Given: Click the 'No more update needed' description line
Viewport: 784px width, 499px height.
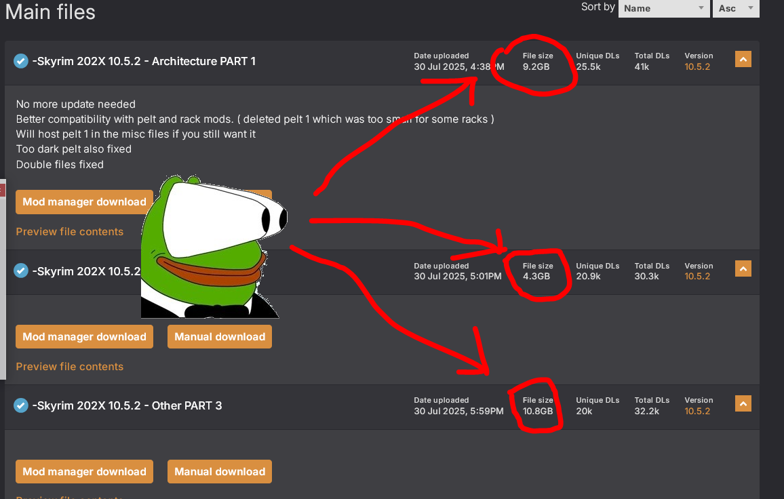Looking at the screenshot, I should [x=75, y=104].
